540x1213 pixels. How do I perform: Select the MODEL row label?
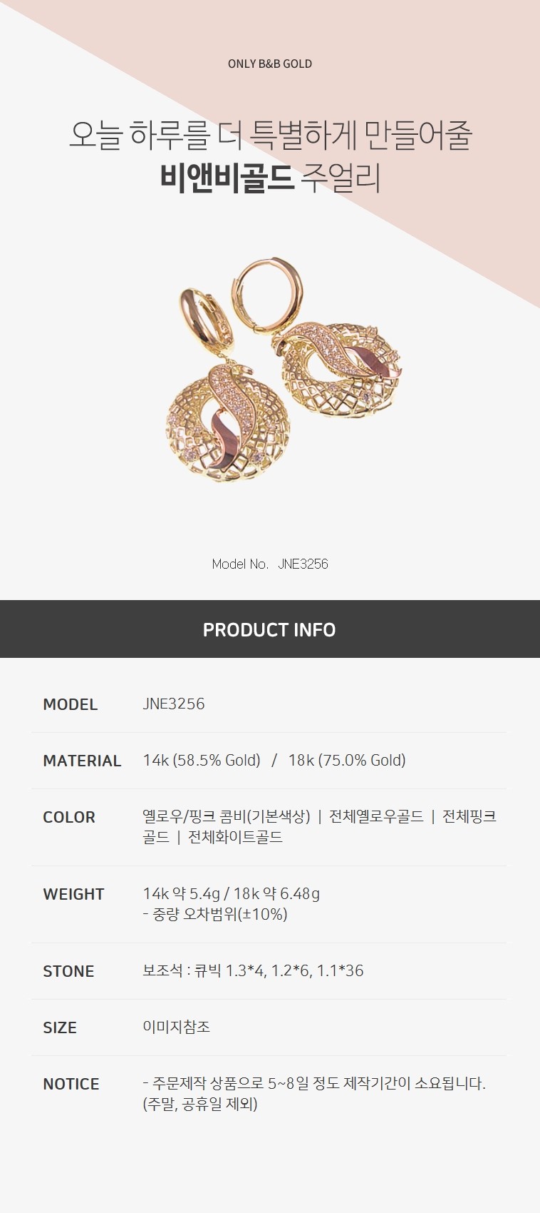(70, 704)
